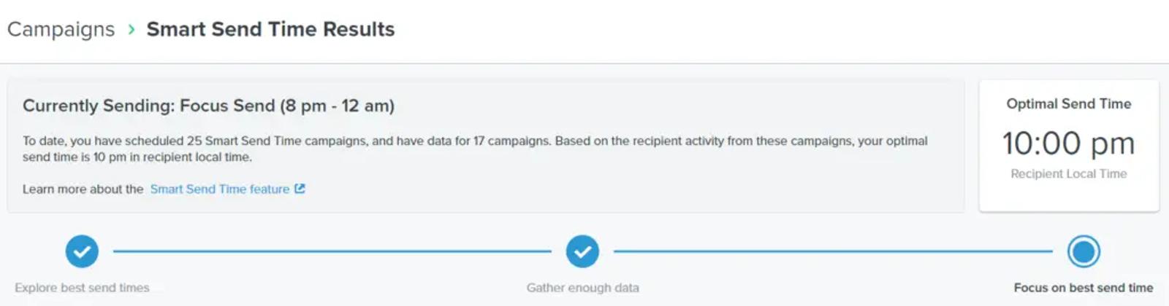Viewport: 1169px width, 306px height.
Task: Click the scheduled campaigns description paragraph
Action: pos(475,149)
